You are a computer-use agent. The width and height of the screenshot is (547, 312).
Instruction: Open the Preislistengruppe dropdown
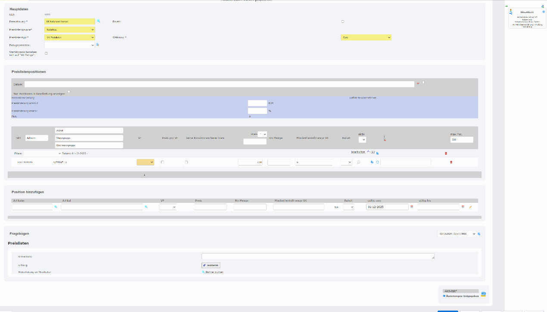tap(69, 30)
